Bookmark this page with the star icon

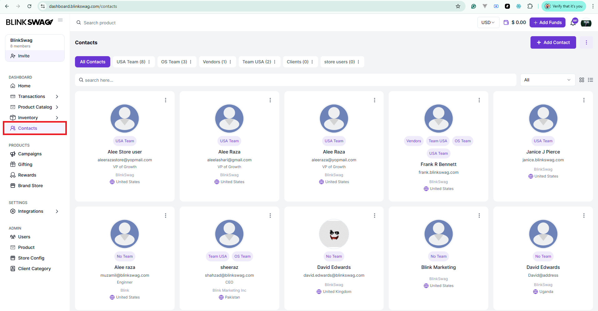tap(458, 6)
